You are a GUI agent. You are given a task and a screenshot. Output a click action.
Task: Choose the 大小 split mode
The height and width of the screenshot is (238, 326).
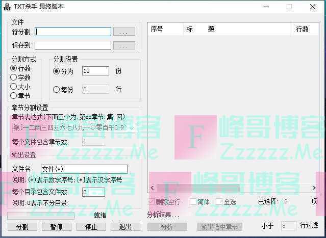[x=14, y=87]
